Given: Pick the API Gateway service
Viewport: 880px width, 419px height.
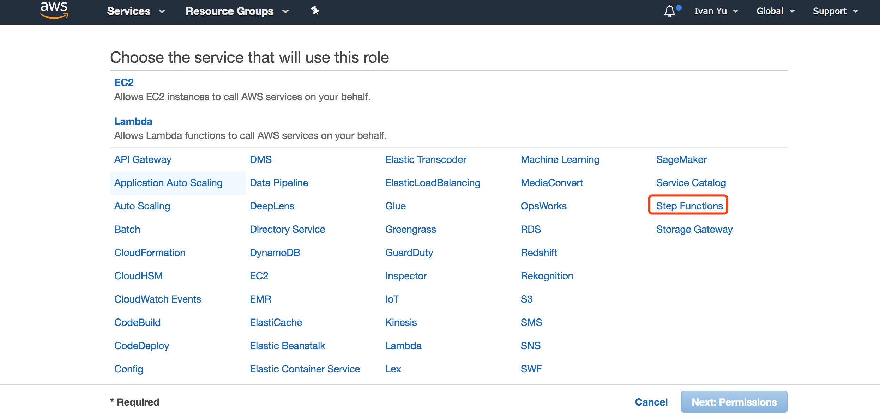Looking at the screenshot, I should click(x=143, y=159).
